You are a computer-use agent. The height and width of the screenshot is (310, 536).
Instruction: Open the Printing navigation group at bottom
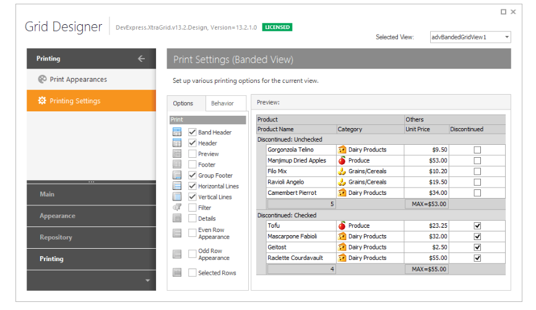coord(91,259)
